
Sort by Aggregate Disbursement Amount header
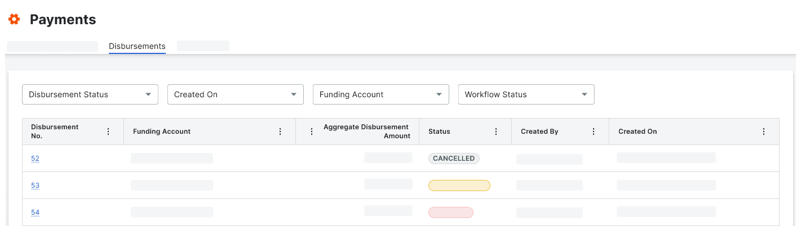(x=366, y=132)
